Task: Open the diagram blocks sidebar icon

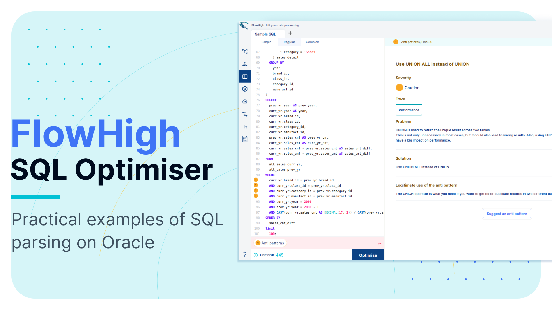Action: pyautogui.click(x=245, y=51)
